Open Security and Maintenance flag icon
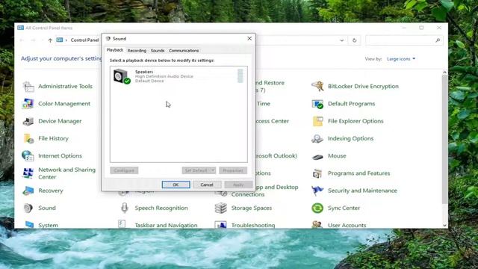 pos(317,191)
